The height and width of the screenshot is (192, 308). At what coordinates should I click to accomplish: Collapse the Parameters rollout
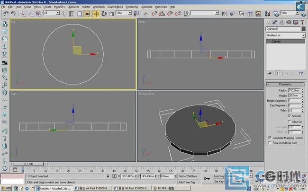tap(285, 84)
